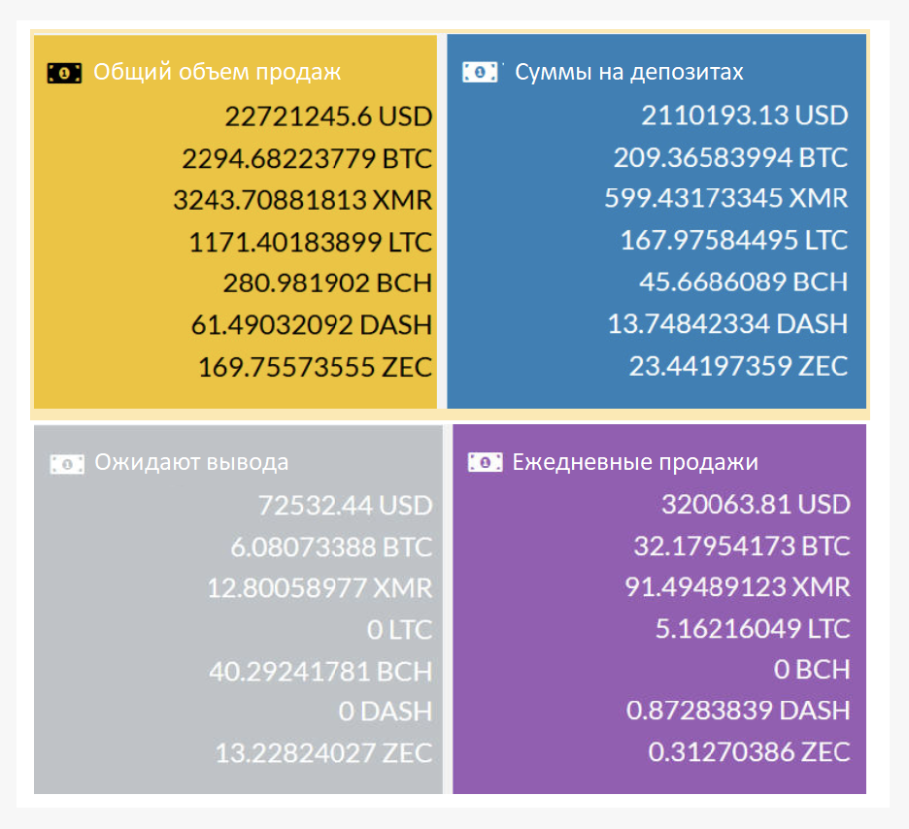
Task: Select daily sales 0.87283839 DASH row
Action: pyautogui.click(x=738, y=711)
